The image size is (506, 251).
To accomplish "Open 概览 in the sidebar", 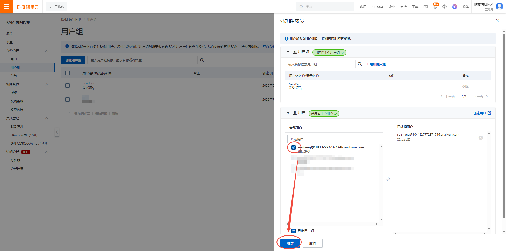I will 9,34.
